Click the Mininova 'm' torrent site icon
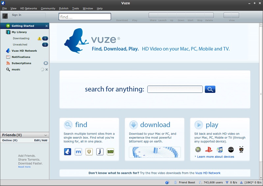The width and height of the screenshot is (263, 186). (x=78, y=152)
